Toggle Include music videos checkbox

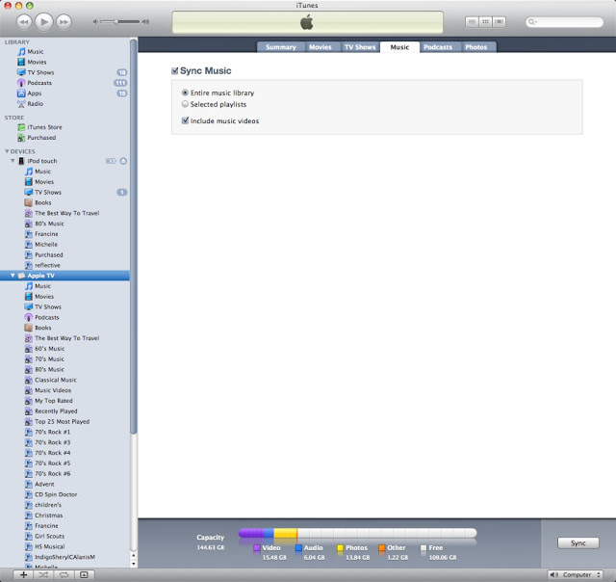point(185,120)
